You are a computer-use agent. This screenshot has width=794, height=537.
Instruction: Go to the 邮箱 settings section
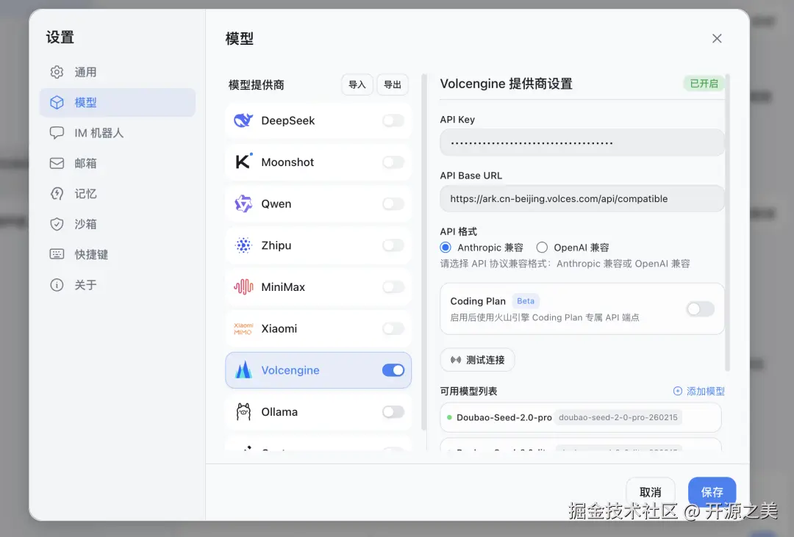pyautogui.click(x=118, y=163)
